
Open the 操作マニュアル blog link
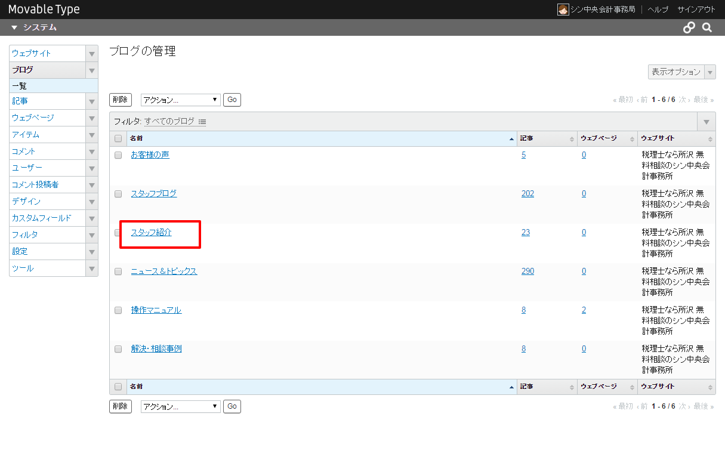[x=156, y=310]
